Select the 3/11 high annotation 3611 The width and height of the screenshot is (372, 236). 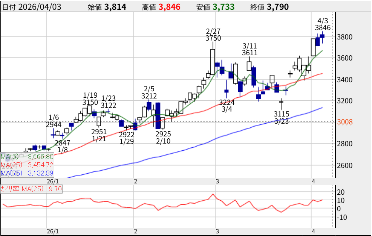point(250,53)
